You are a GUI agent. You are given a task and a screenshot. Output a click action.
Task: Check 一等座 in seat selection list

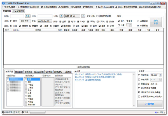click(x=26, y=85)
